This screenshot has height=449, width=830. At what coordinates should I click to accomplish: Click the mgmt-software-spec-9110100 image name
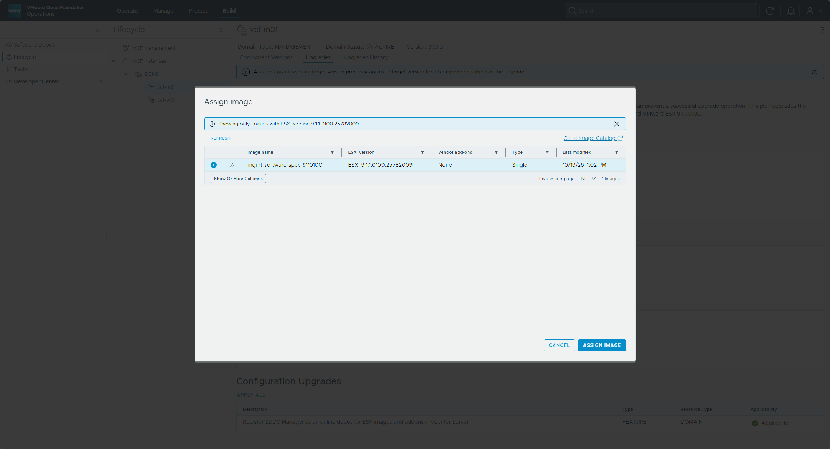click(x=284, y=165)
